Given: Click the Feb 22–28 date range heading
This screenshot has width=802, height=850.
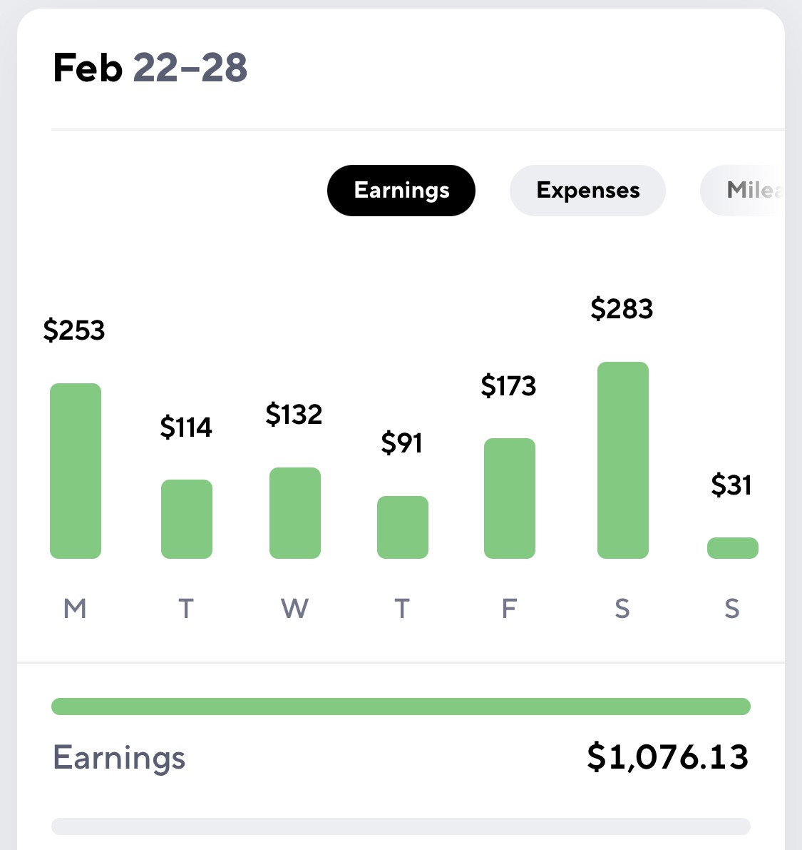Looking at the screenshot, I should (150, 68).
